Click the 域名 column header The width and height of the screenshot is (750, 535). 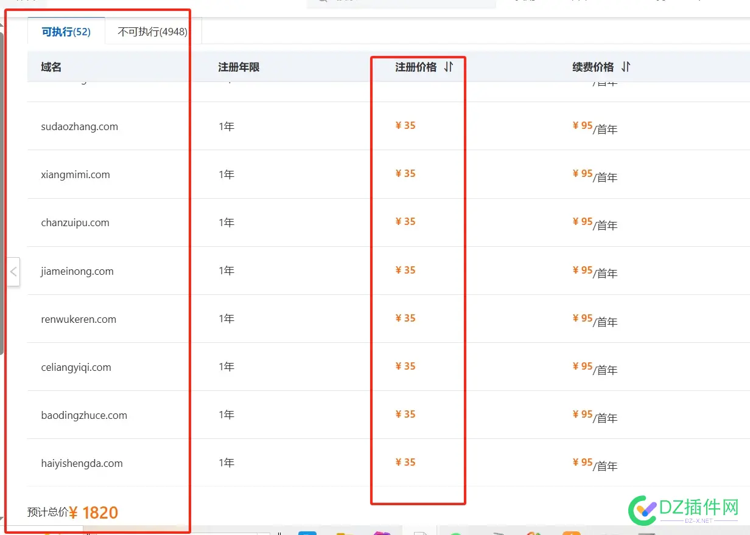click(51, 67)
